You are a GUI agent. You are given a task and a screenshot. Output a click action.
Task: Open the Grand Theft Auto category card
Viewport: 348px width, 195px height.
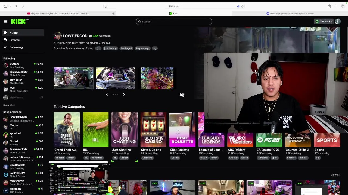tap(67, 129)
